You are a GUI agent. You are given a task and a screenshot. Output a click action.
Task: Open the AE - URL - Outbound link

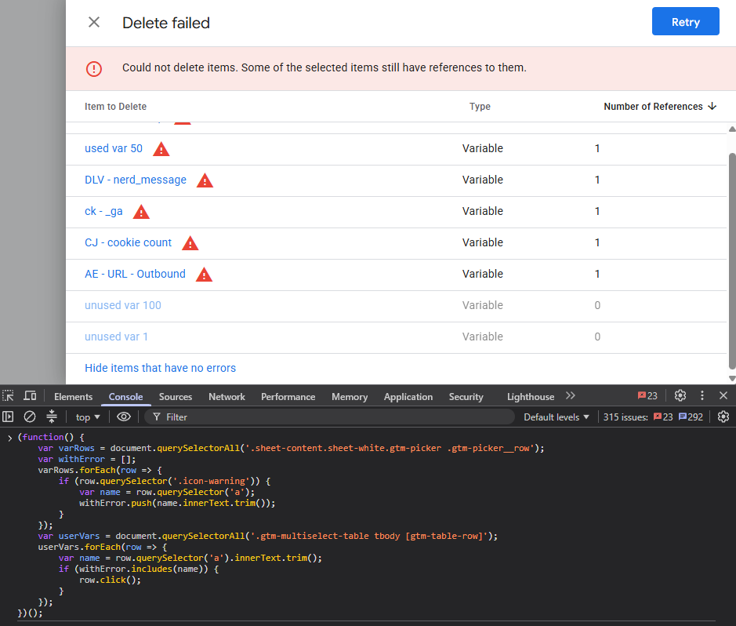pyautogui.click(x=135, y=274)
